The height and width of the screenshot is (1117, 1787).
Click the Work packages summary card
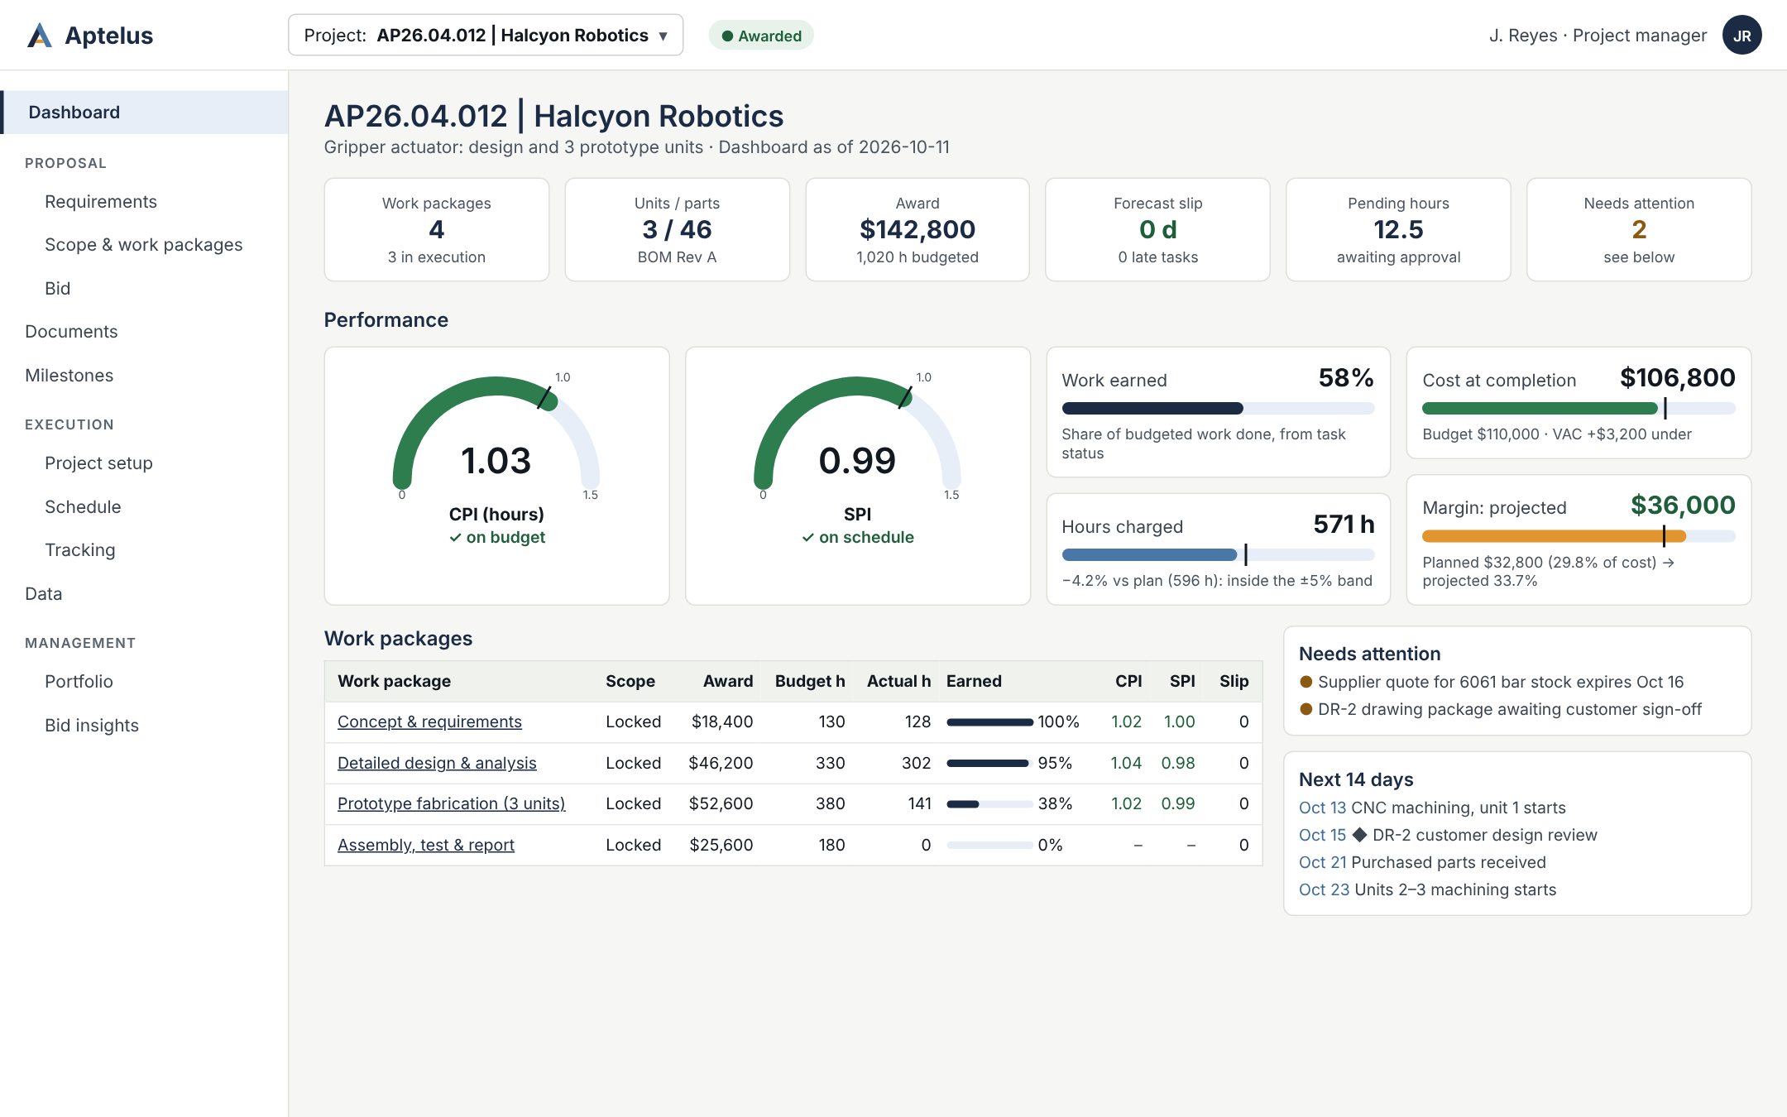(x=437, y=230)
